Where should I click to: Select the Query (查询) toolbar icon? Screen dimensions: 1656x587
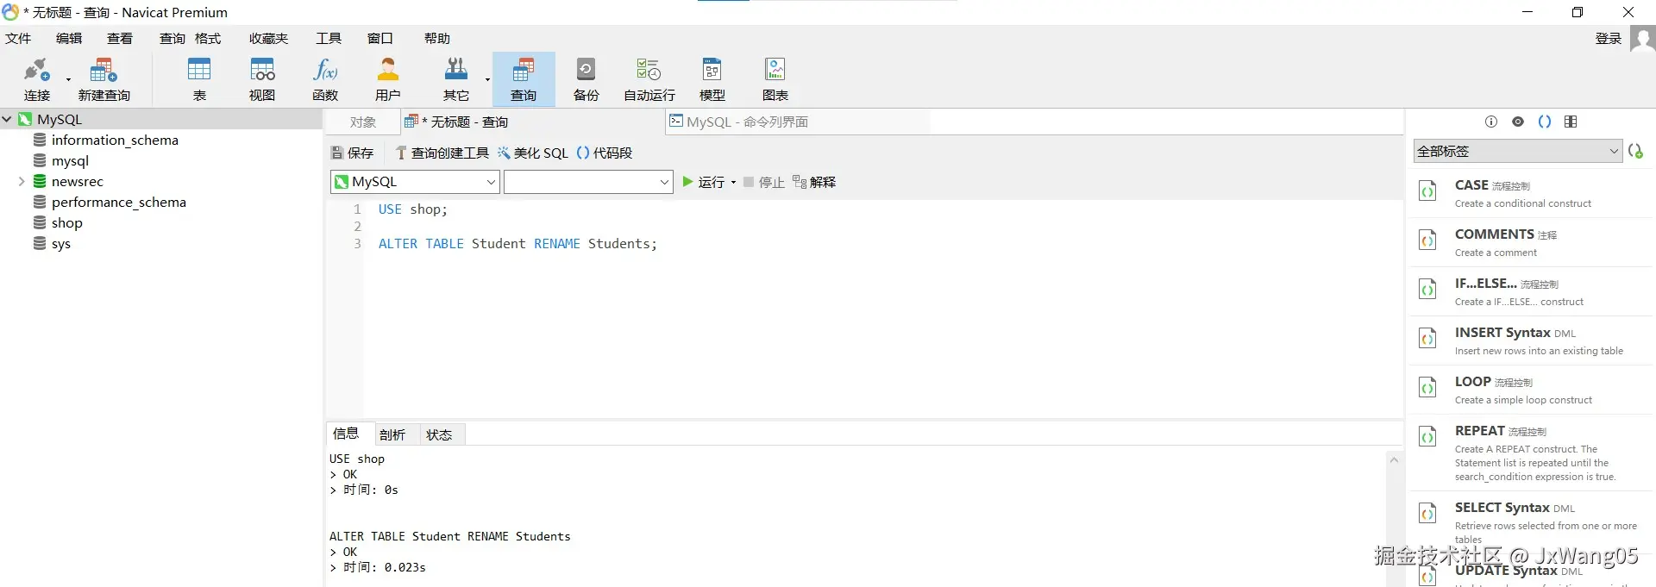coord(524,78)
